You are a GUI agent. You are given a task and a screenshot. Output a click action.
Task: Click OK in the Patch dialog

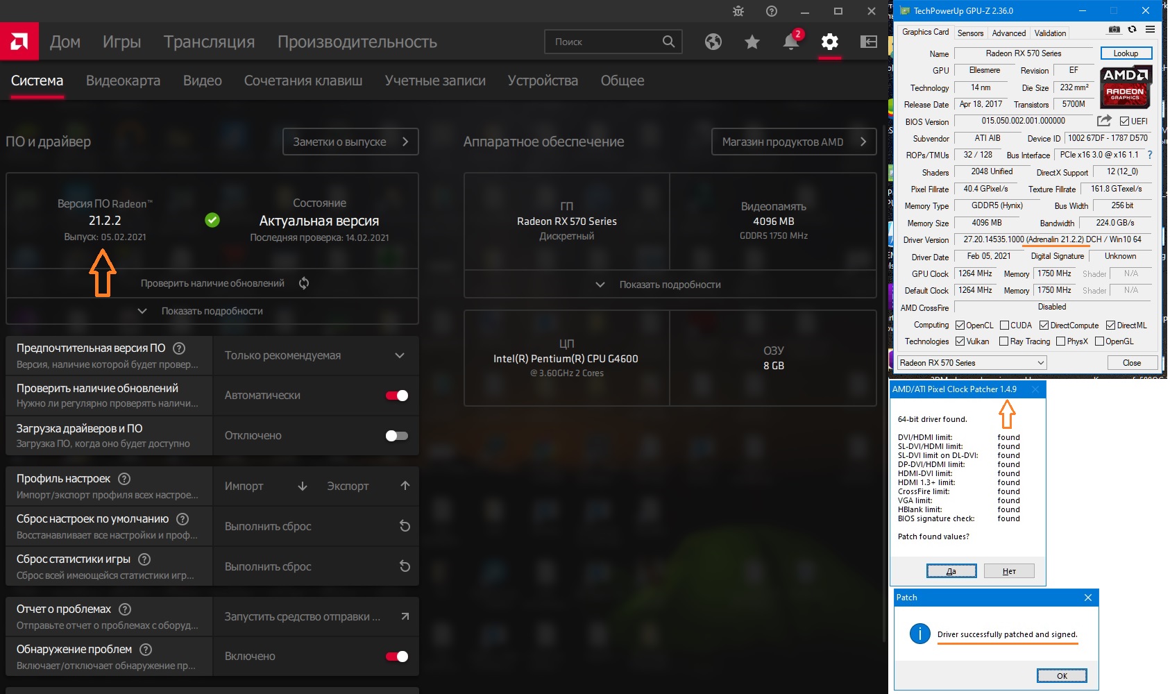coord(1062,676)
